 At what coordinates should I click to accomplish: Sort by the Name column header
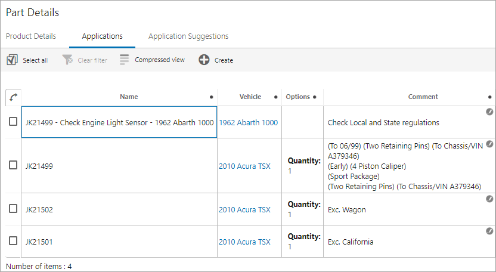coord(129,97)
